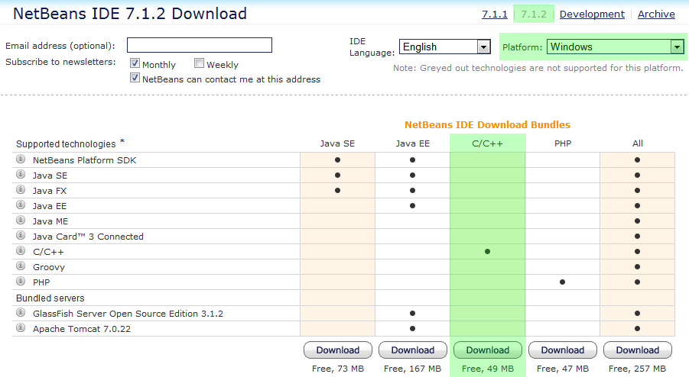Image resolution: width=689 pixels, height=377 pixels.
Task: Open info icon for GlassFish Server
Action: point(21,312)
